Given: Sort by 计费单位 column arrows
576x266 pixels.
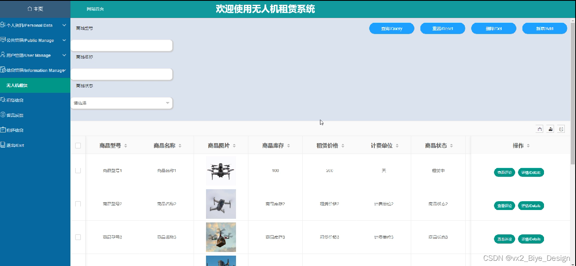Looking at the screenshot, I should pos(397,146).
